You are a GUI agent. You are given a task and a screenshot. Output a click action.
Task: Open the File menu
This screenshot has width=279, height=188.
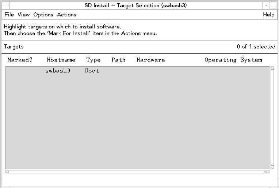[9, 15]
